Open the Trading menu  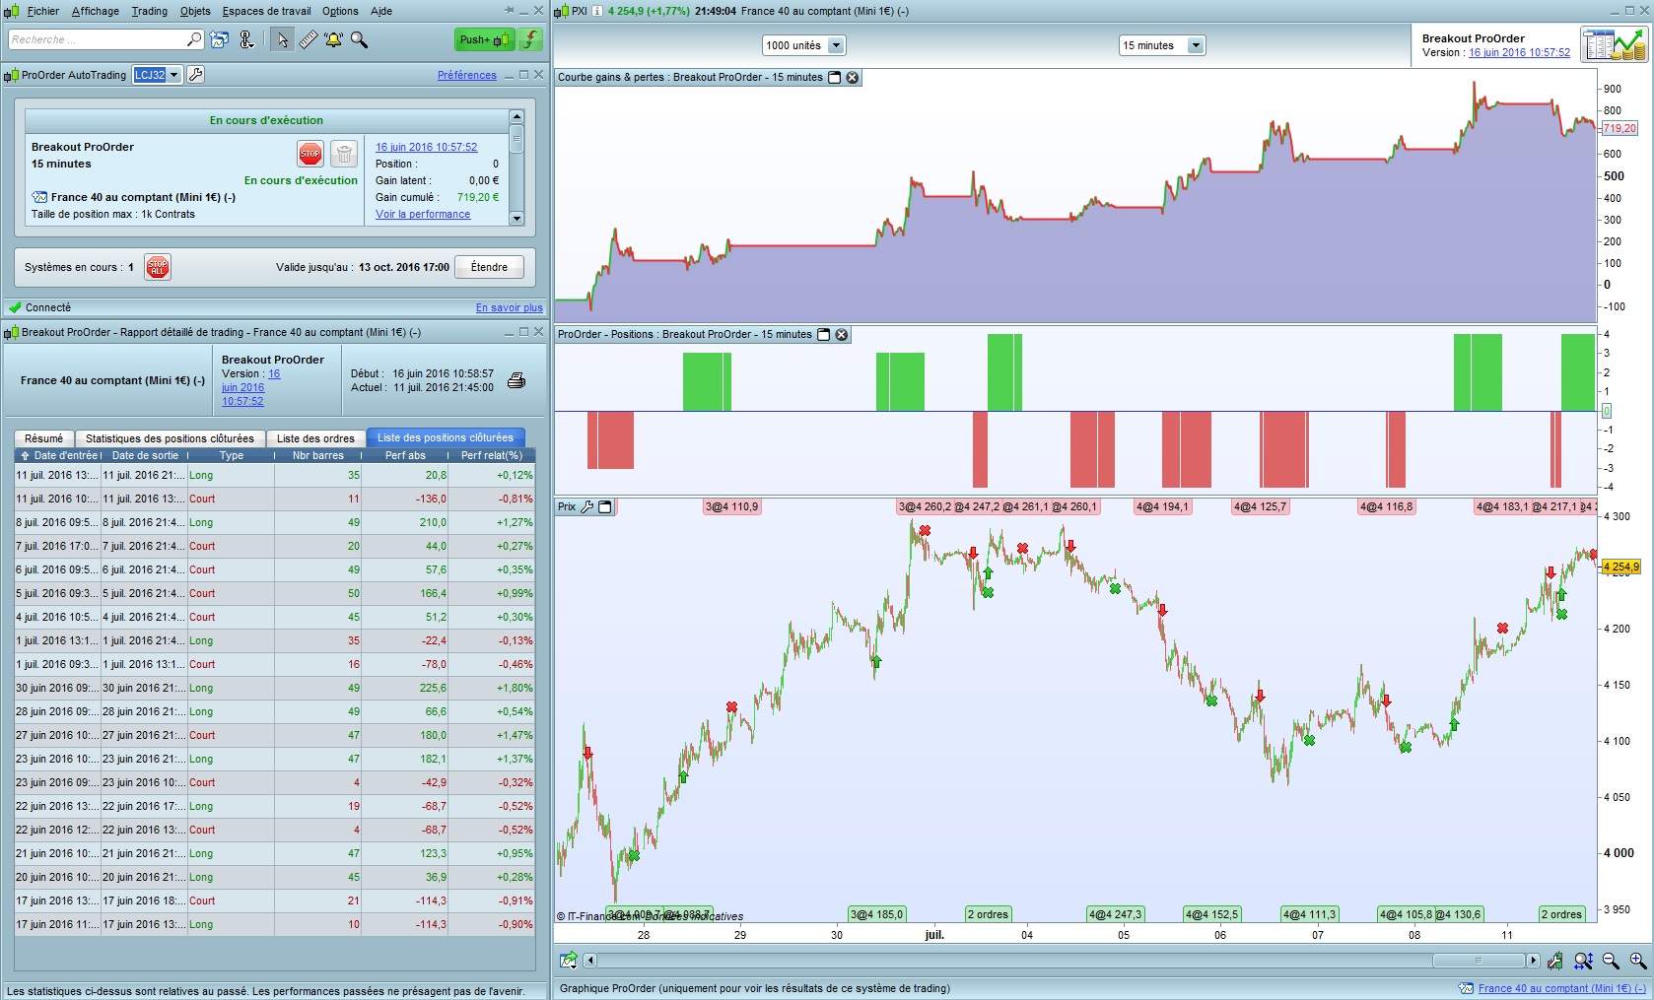tap(149, 11)
